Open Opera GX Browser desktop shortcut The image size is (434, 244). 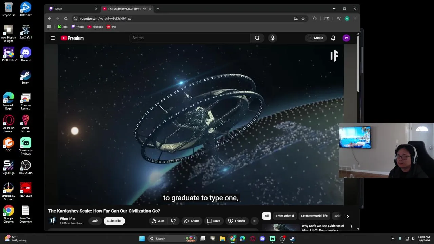pos(8,124)
